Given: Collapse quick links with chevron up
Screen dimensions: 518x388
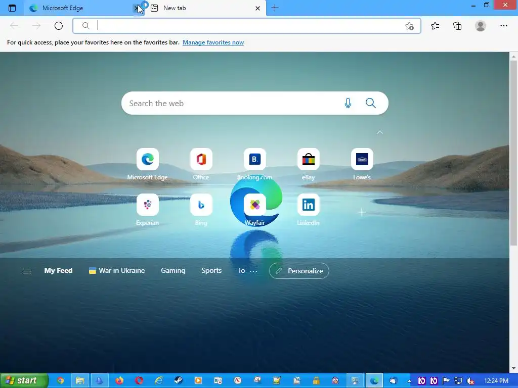Looking at the screenshot, I should [380, 132].
